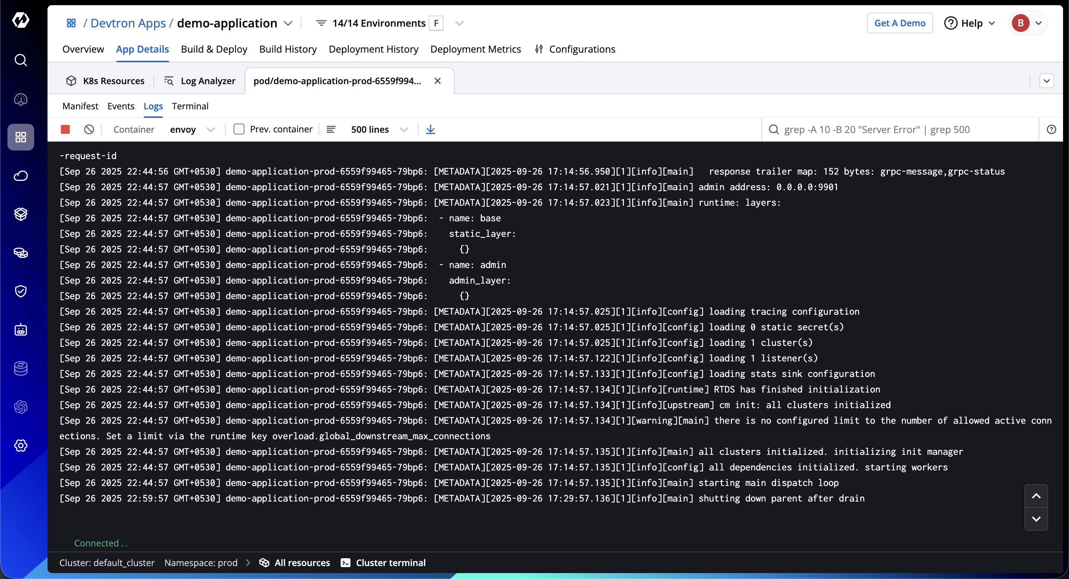Screen dimensions: 1069x579
Task: Expand the user profile B menu
Action: [x=1028, y=23]
